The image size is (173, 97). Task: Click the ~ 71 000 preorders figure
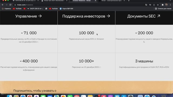coord(29,33)
